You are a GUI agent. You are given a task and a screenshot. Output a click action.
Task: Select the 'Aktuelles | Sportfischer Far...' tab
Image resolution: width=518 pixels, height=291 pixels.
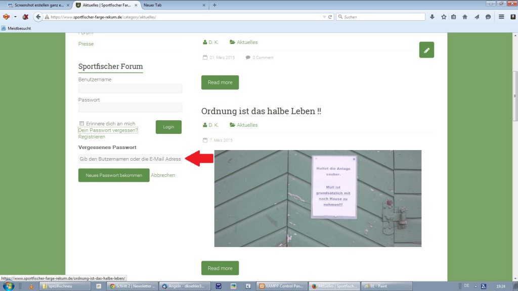point(106,5)
